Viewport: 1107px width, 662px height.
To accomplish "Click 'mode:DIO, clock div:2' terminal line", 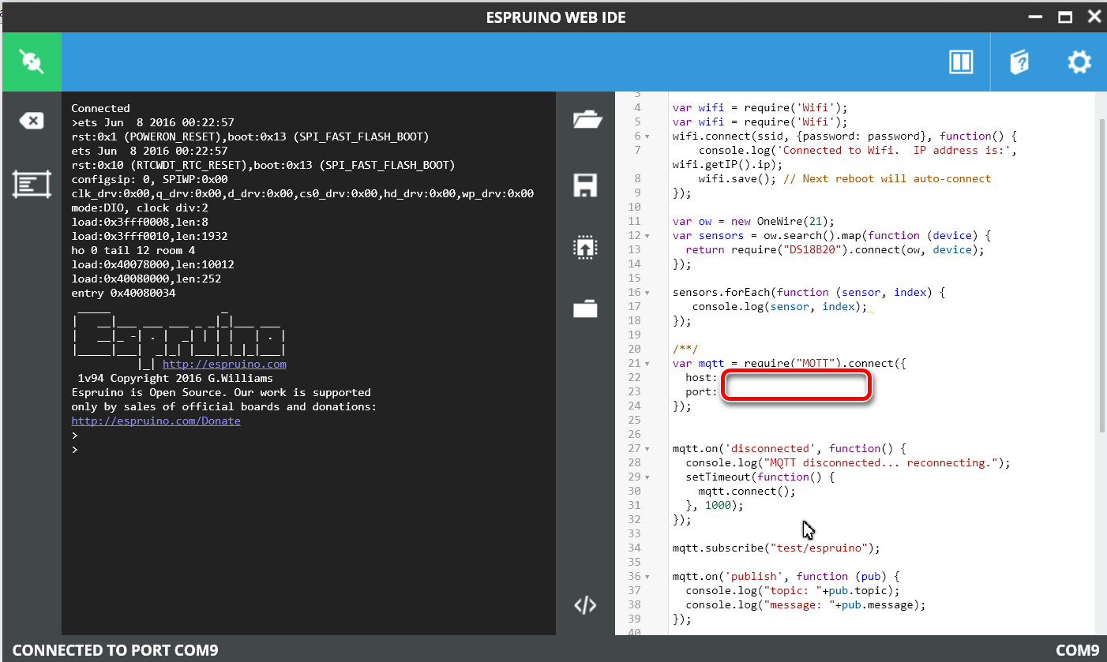I will pyautogui.click(x=140, y=208).
